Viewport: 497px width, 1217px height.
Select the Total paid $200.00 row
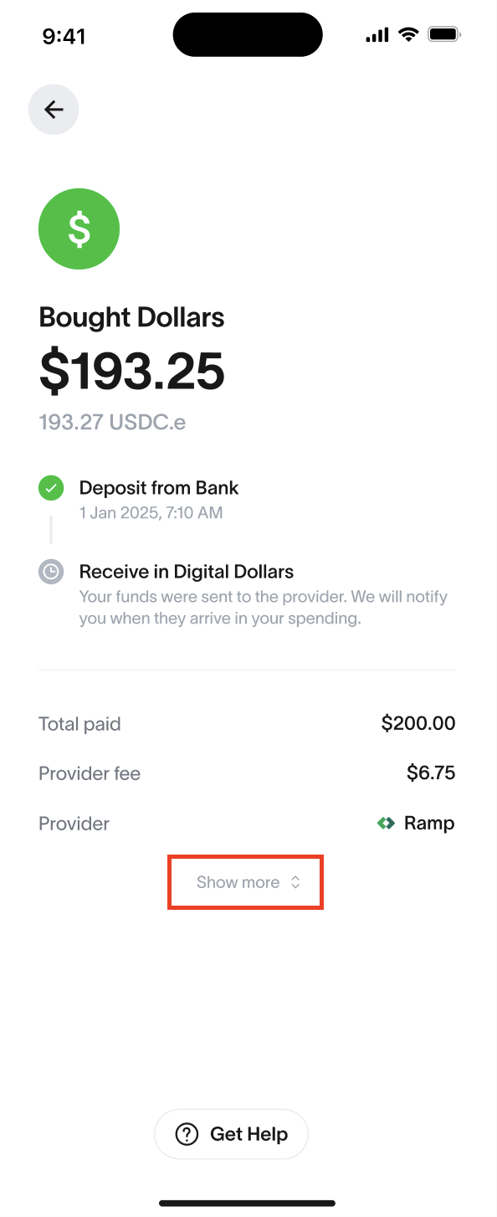pyautogui.click(x=247, y=724)
